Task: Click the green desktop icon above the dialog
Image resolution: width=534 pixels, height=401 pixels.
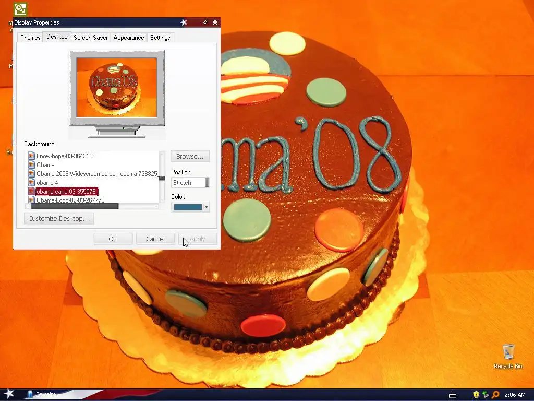Action: pyautogui.click(x=20, y=9)
